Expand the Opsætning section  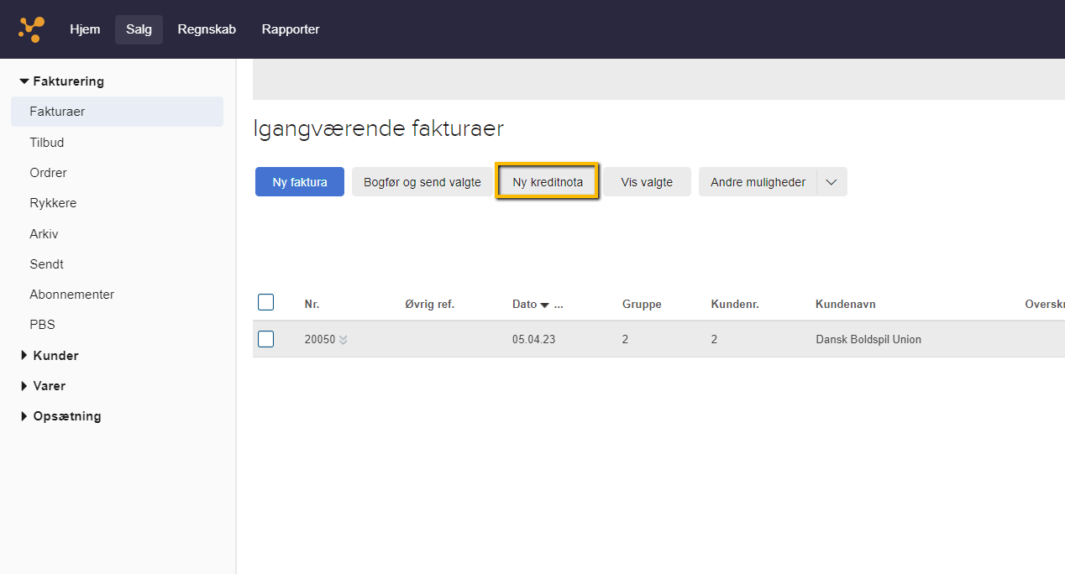point(24,416)
